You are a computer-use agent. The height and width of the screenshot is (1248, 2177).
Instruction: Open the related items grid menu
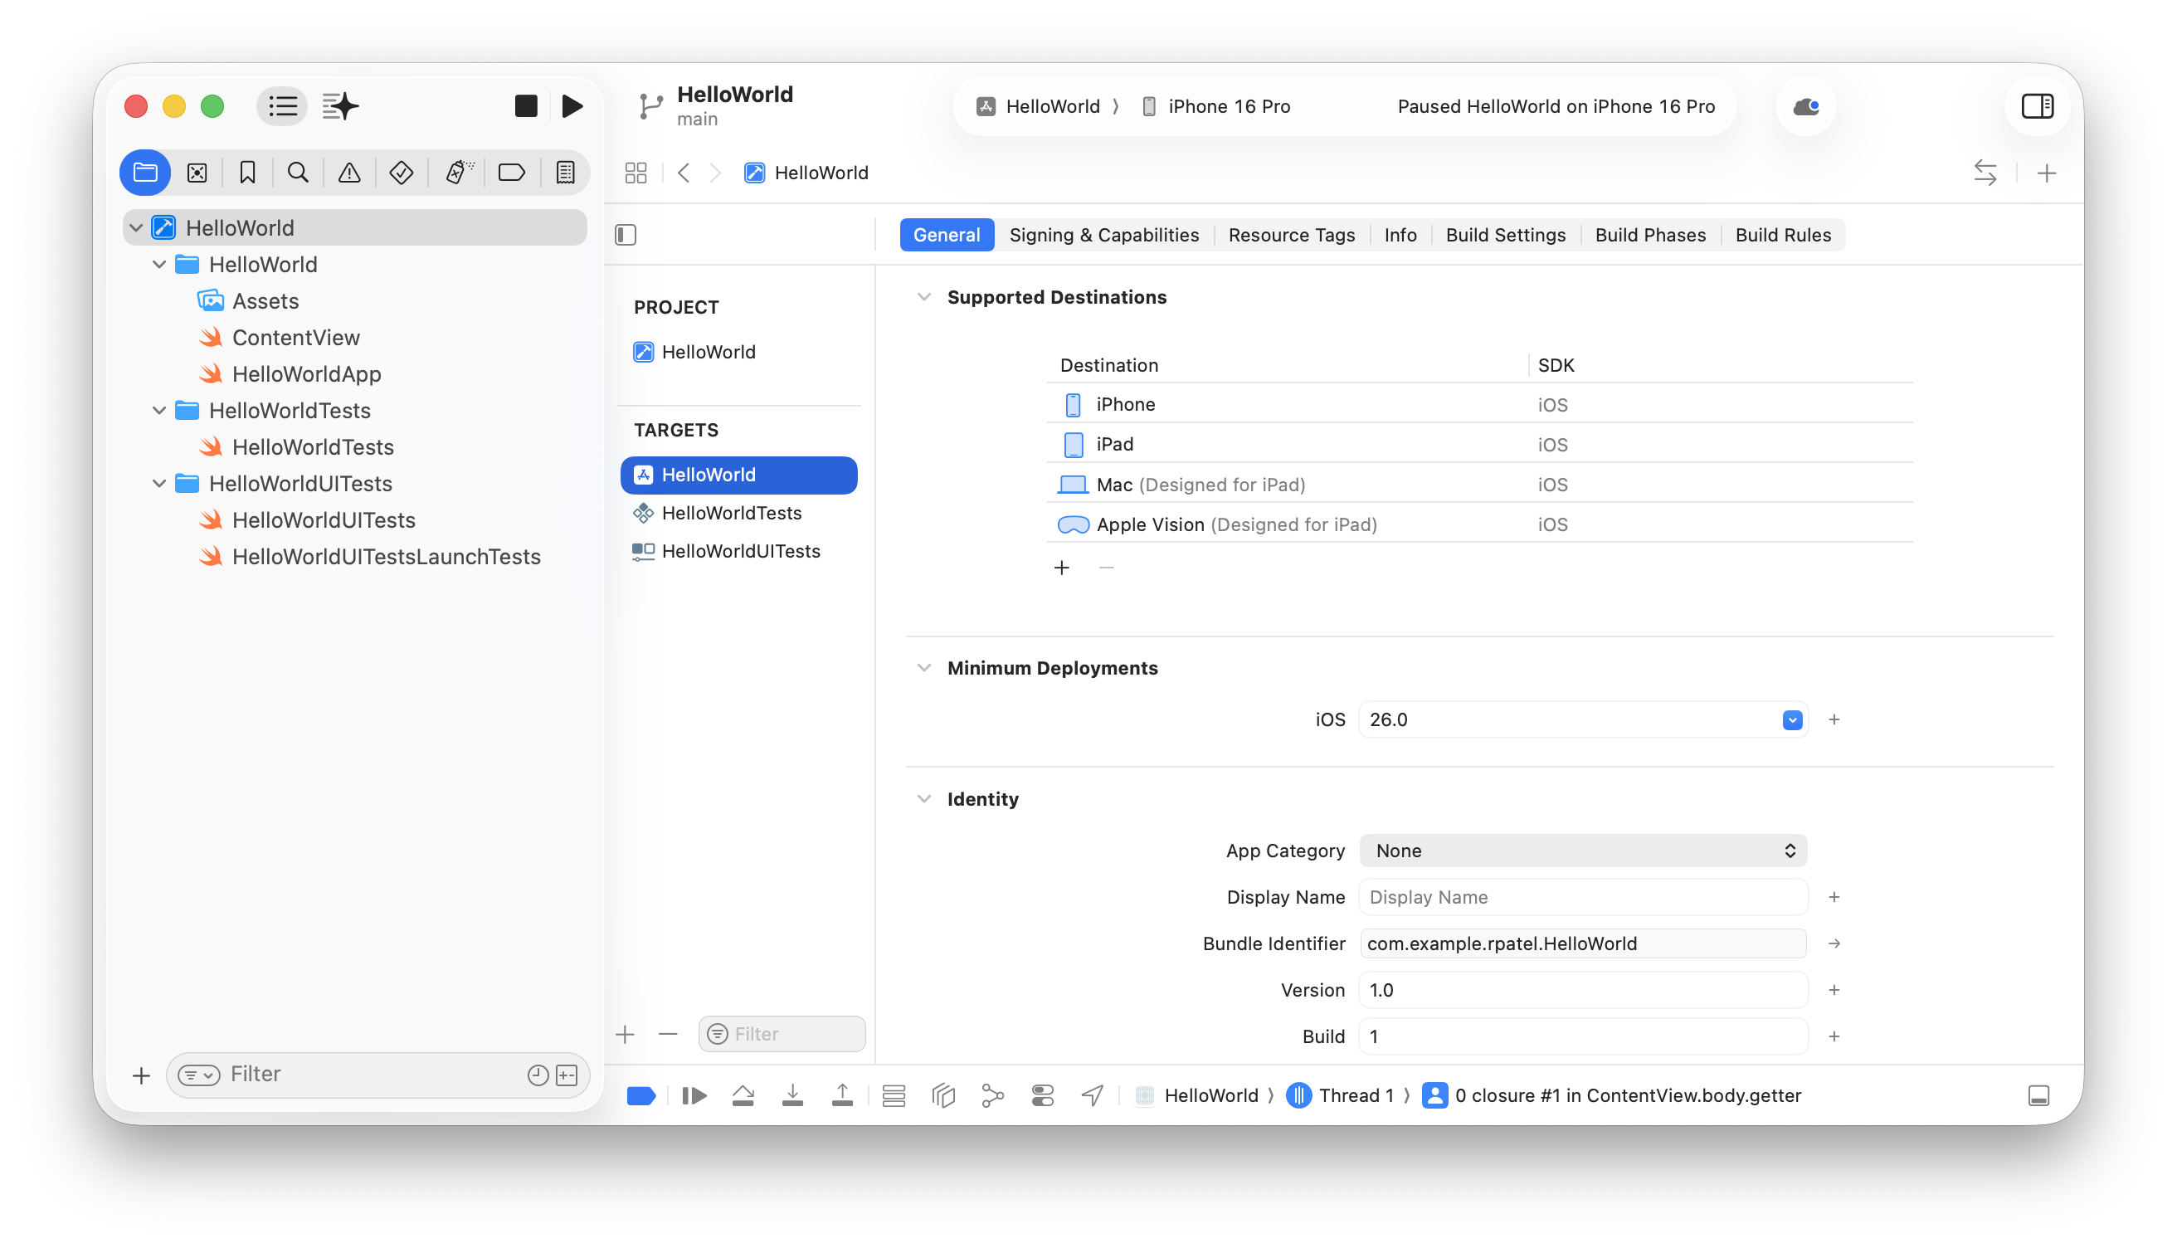pos(636,173)
